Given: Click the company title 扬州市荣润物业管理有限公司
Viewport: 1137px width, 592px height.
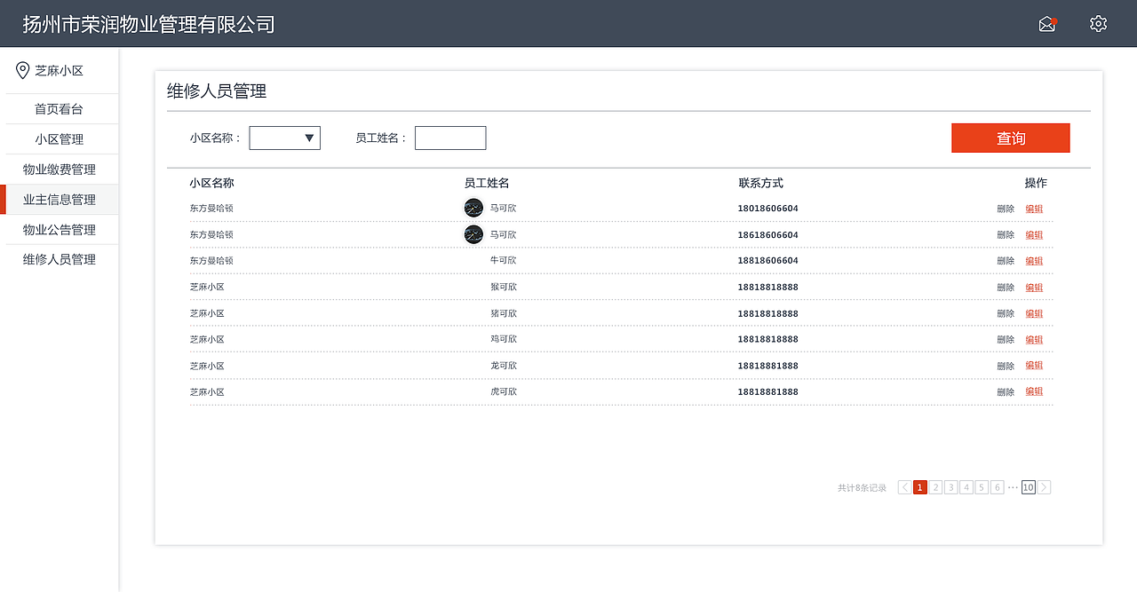Looking at the screenshot, I should coord(148,24).
